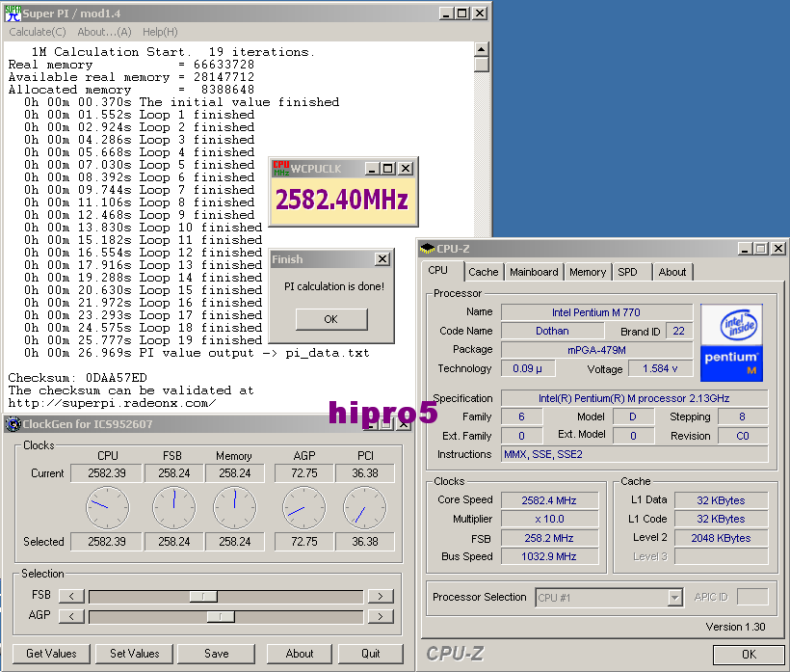Click the Super PI vertical scrollbar thumb
The width and height of the screenshot is (790, 672).
pyautogui.click(x=481, y=65)
